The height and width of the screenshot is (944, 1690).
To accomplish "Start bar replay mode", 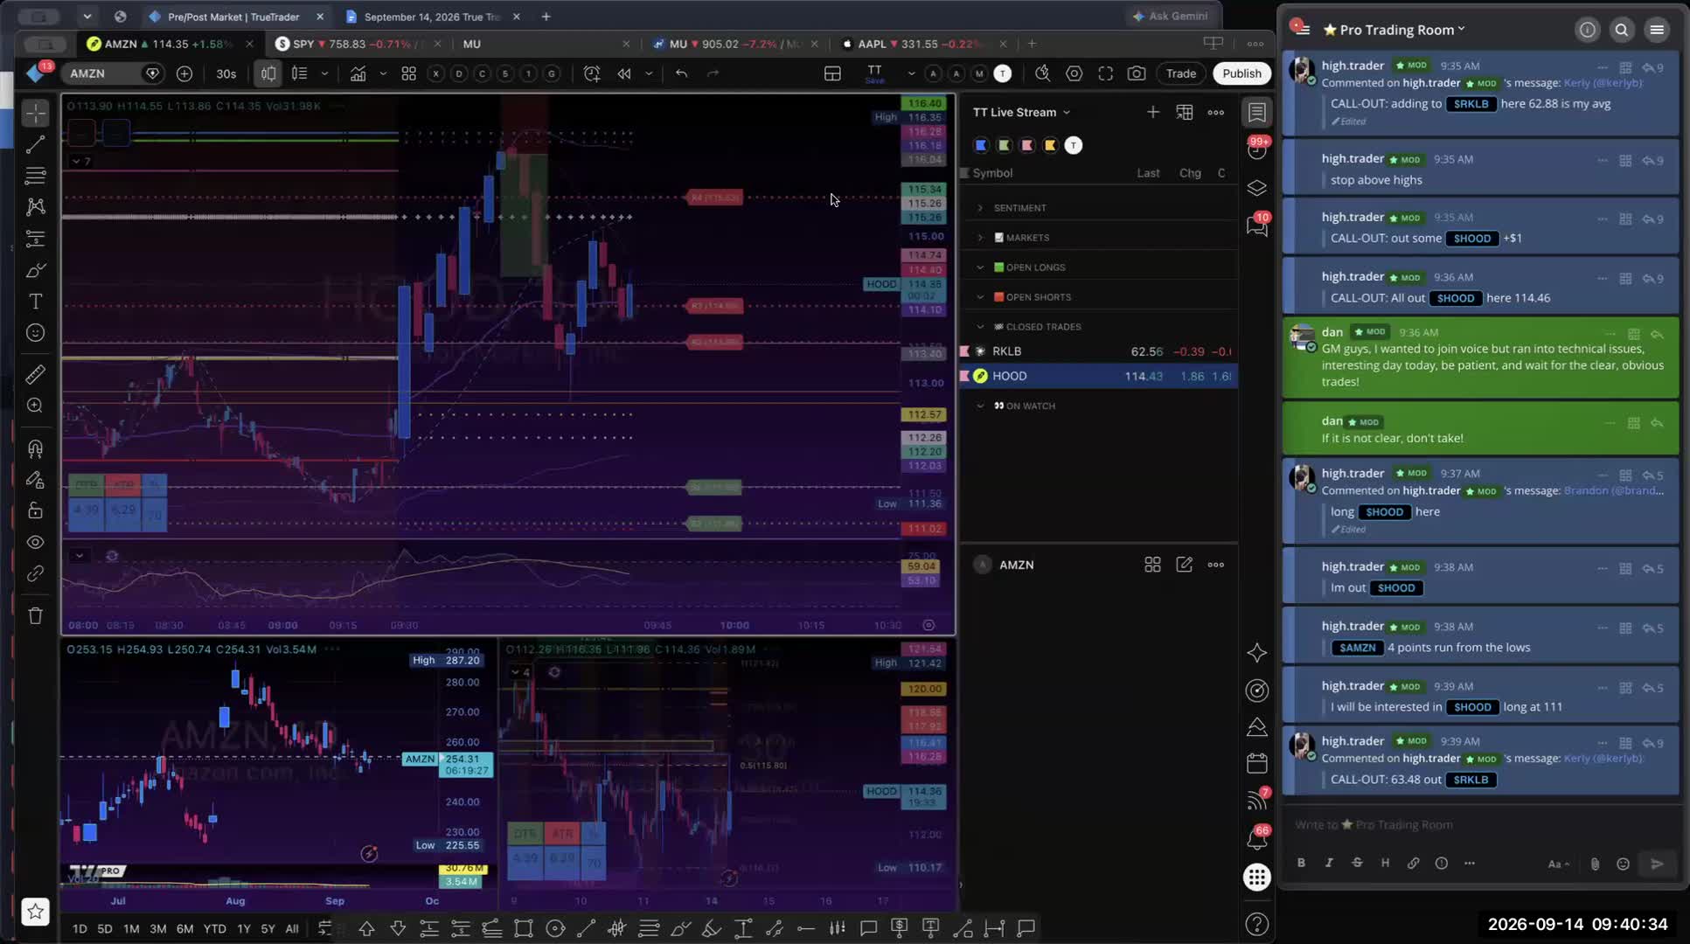I will coord(624,73).
